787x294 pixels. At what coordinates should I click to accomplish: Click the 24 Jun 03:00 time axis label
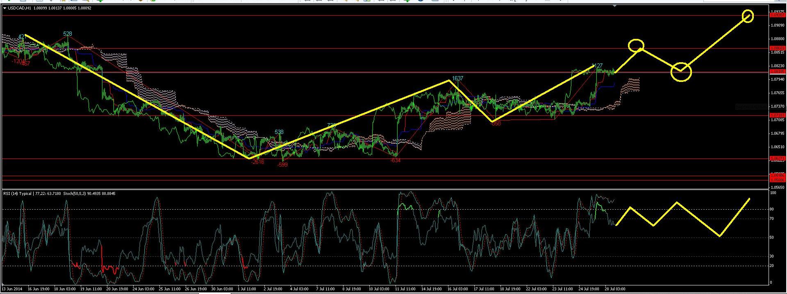[143, 289]
